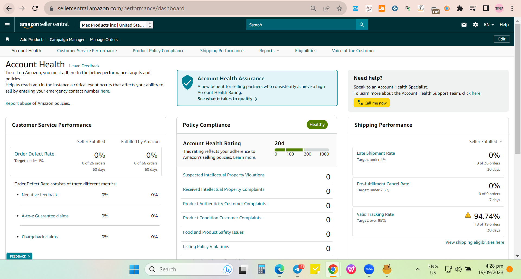Open the Eligibilities tab
Image resolution: width=521 pixels, height=279 pixels.
(306, 51)
